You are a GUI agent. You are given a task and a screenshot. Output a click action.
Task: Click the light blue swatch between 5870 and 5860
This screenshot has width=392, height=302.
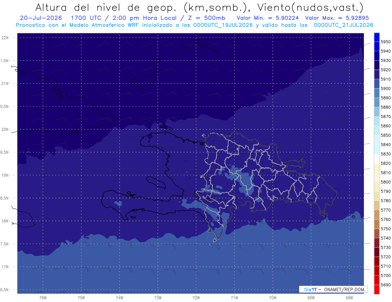[x=377, y=121]
